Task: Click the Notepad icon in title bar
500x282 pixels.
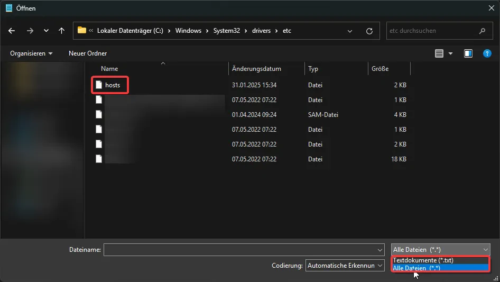Action: [9, 8]
